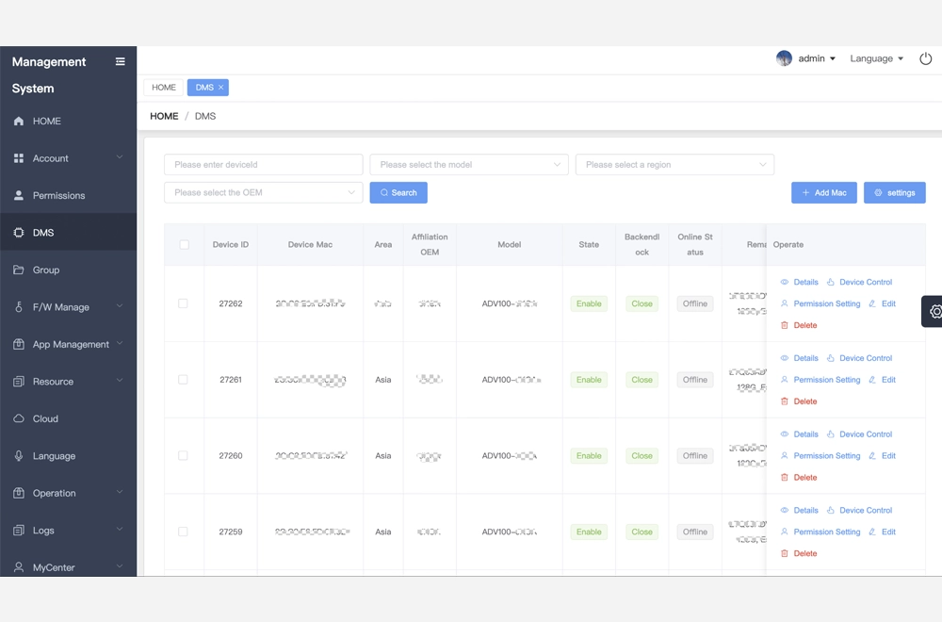Open Device Control for device 27261
942x622 pixels.
(860, 358)
